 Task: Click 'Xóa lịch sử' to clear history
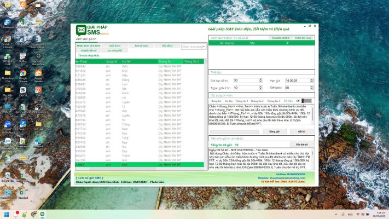click(x=301, y=145)
